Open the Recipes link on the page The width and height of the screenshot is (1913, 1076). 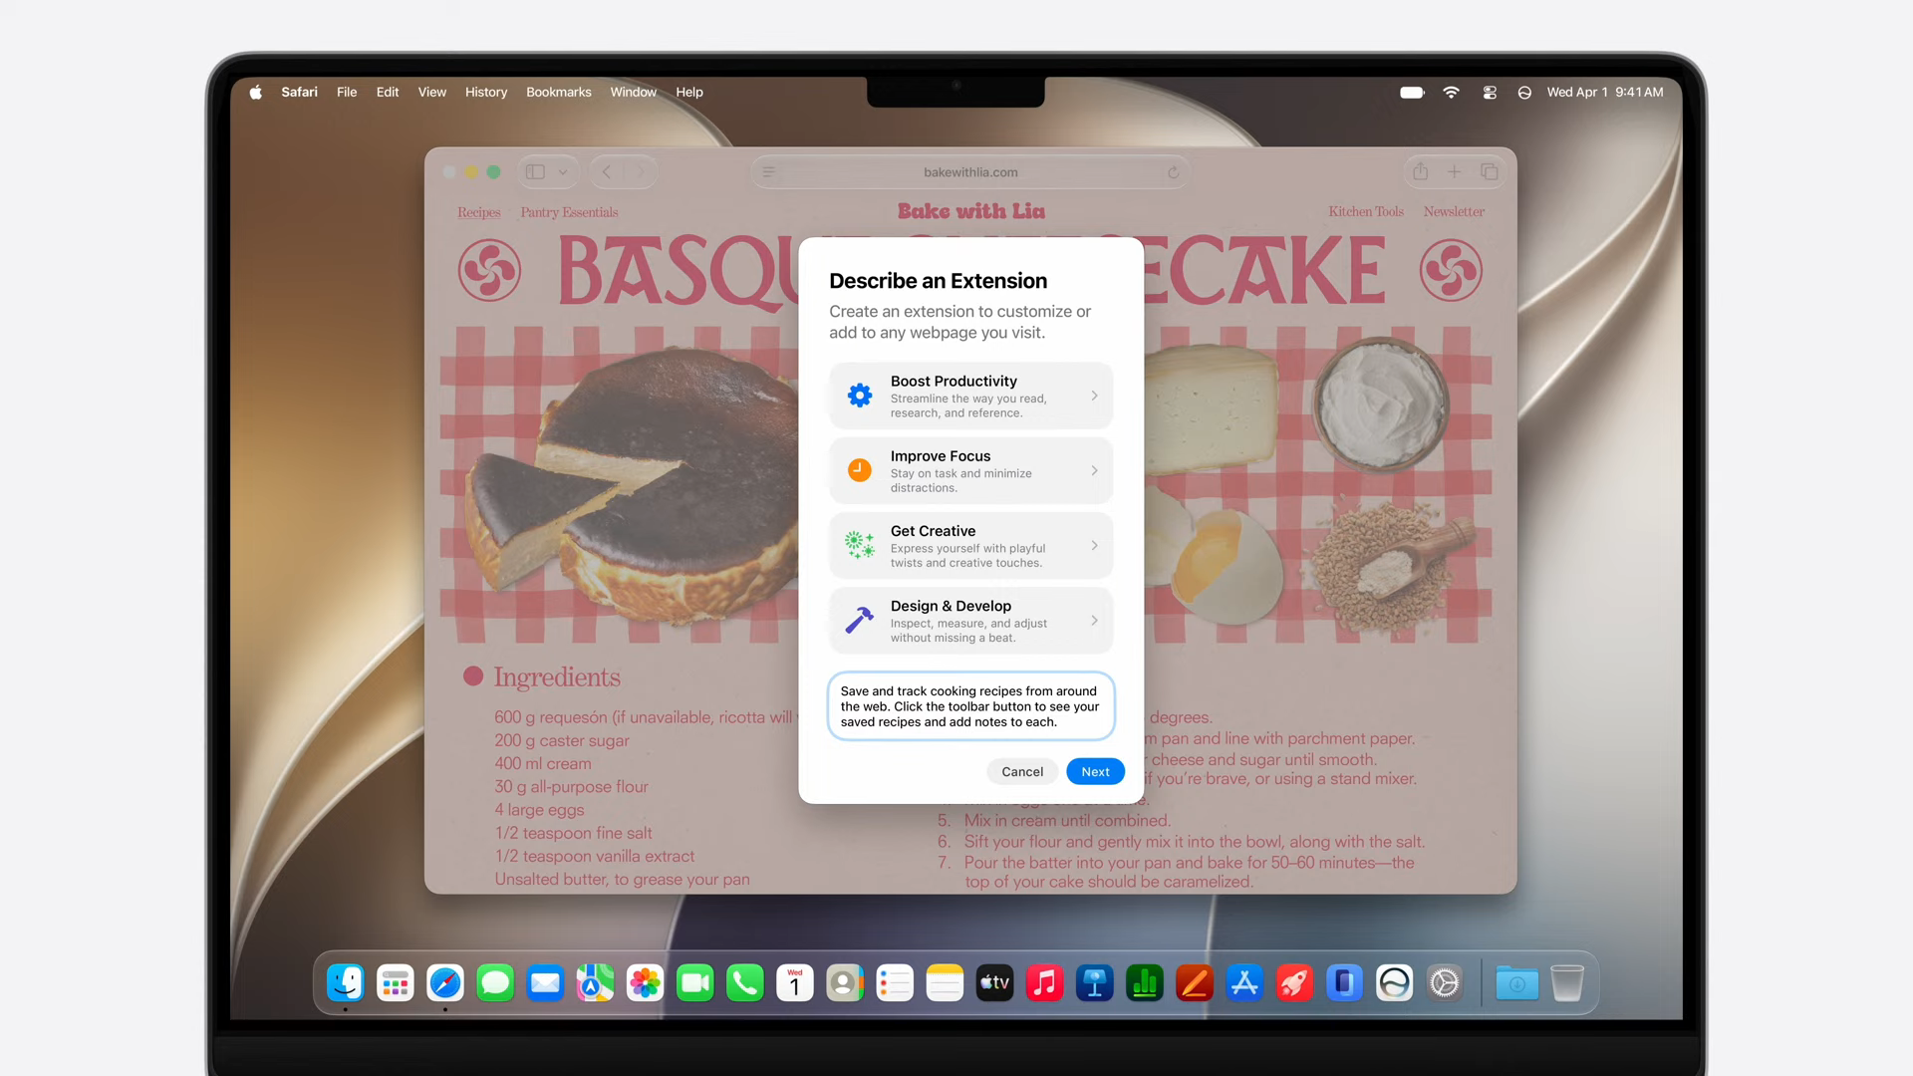point(478,212)
